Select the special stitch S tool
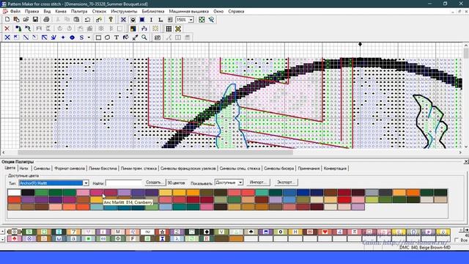 pyautogui.click(x=81, y=37)
